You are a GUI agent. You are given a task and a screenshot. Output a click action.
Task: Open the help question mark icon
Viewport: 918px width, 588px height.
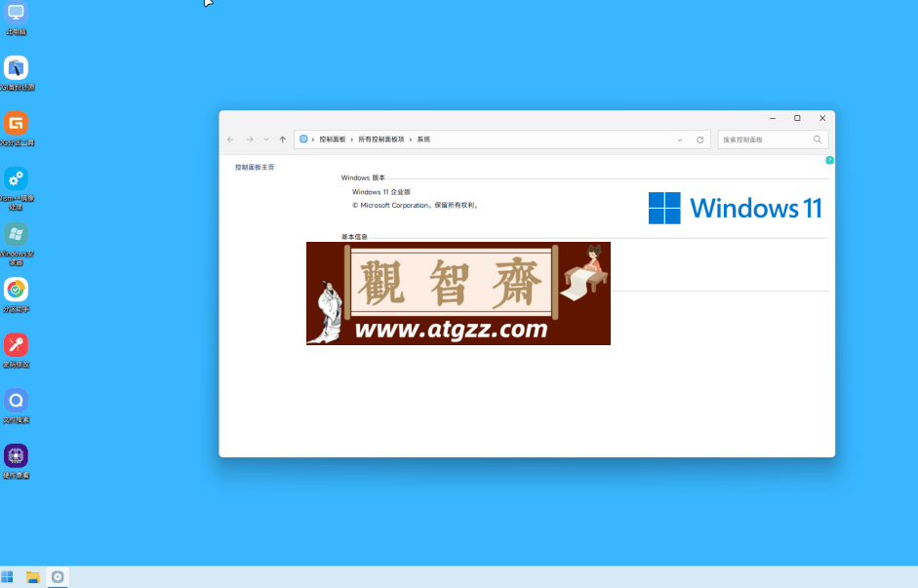[829, 160]
